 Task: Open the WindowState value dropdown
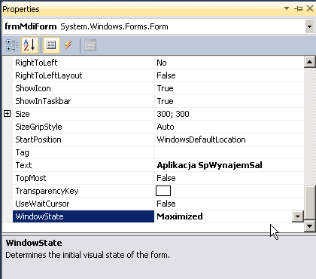[x=298, y=216]
